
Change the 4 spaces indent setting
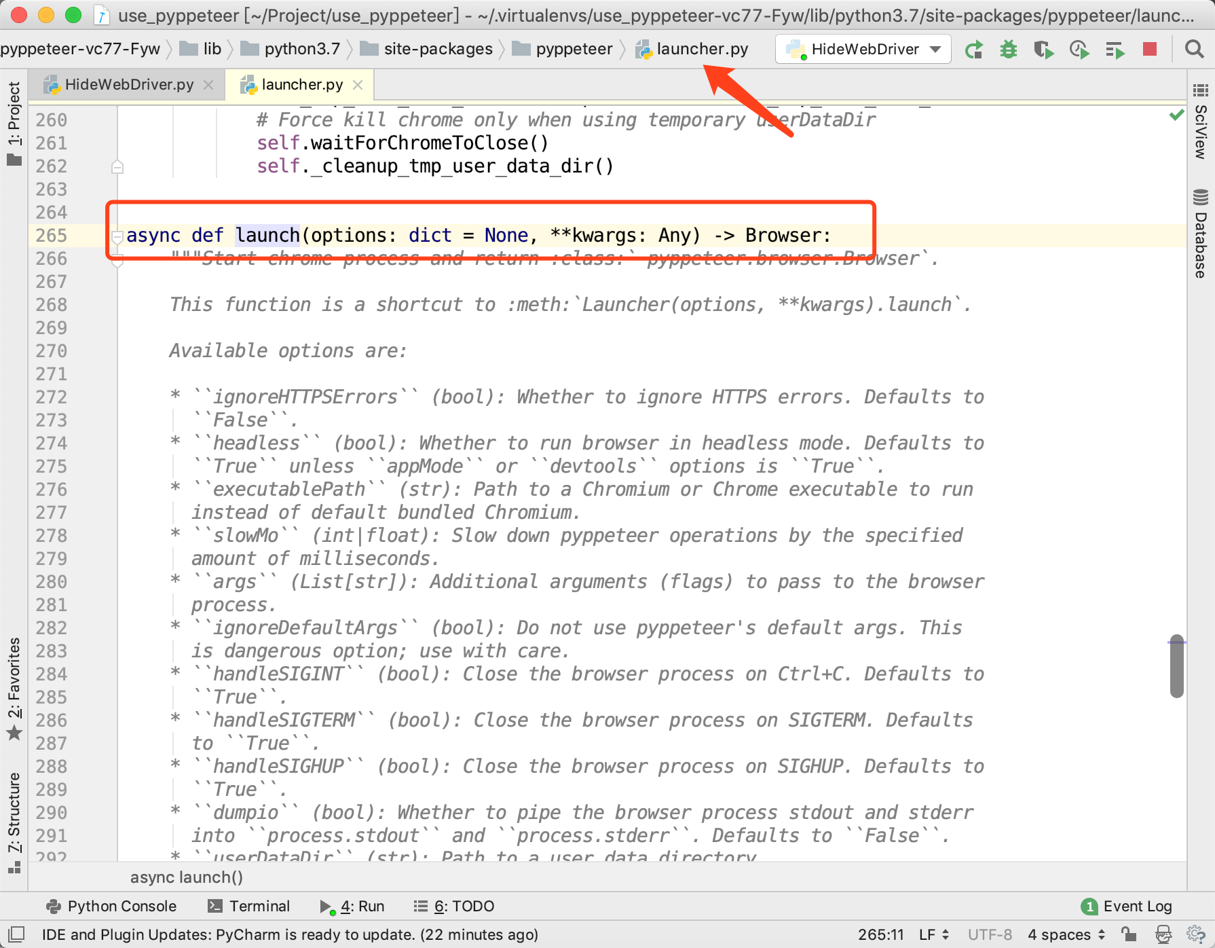[1066, 935]
